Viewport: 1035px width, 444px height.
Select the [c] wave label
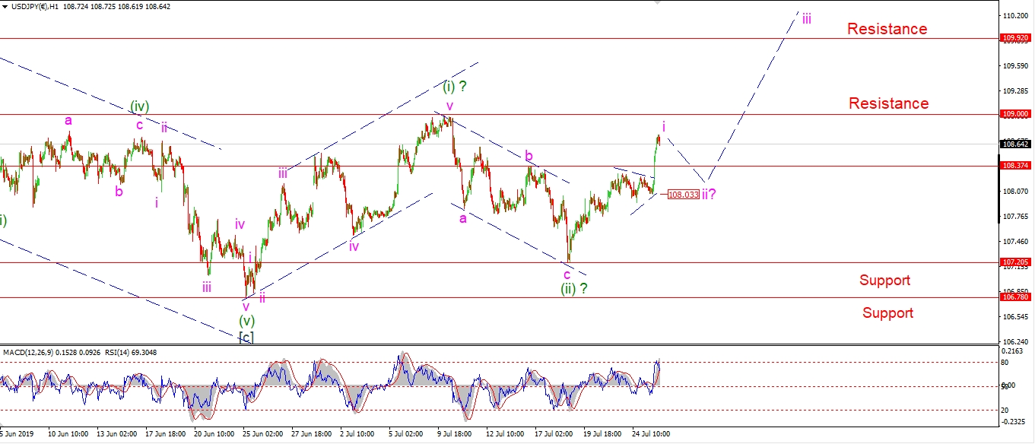pyautogui.click(x=246, y=336)
